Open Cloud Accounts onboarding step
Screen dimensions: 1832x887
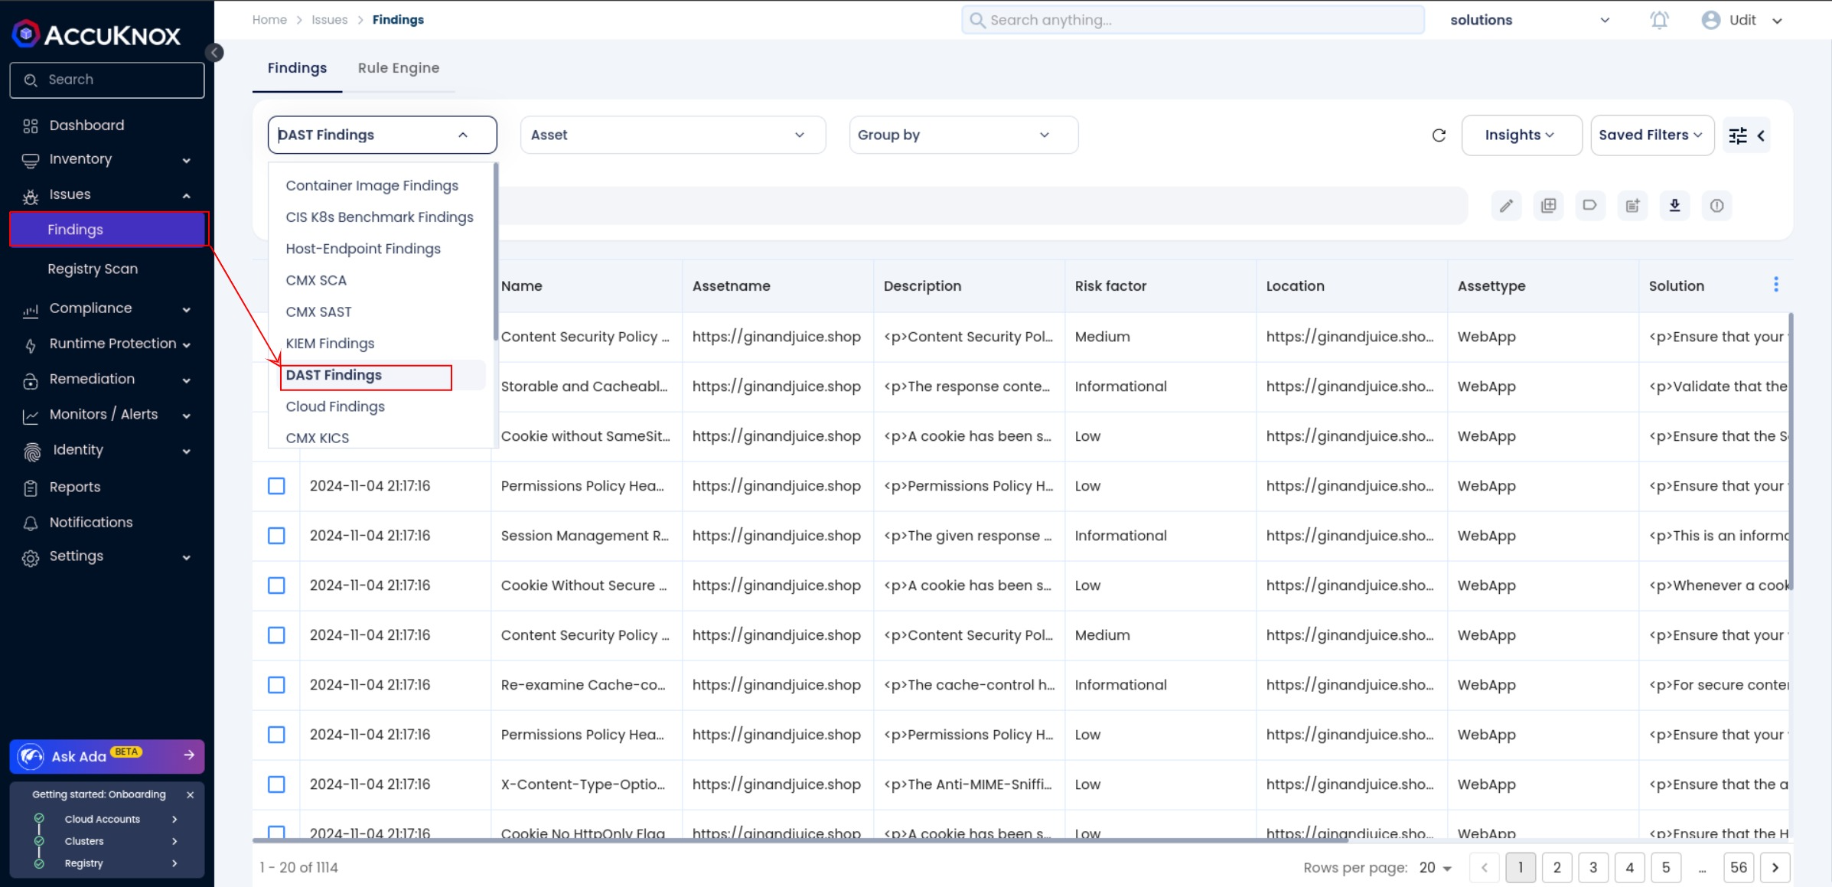click(107, 819)
